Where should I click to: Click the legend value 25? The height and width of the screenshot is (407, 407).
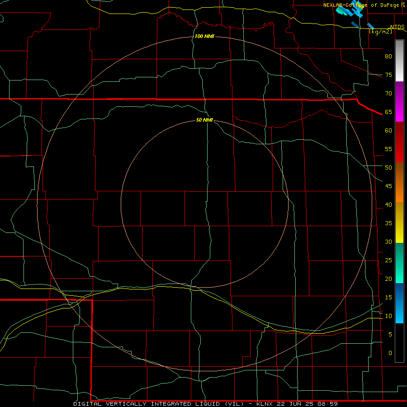point(388,260)
